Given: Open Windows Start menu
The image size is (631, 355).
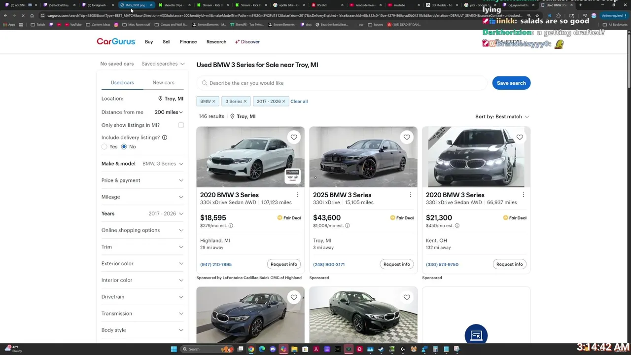Looking at the screenshot, I should click(x=174, y=349).
